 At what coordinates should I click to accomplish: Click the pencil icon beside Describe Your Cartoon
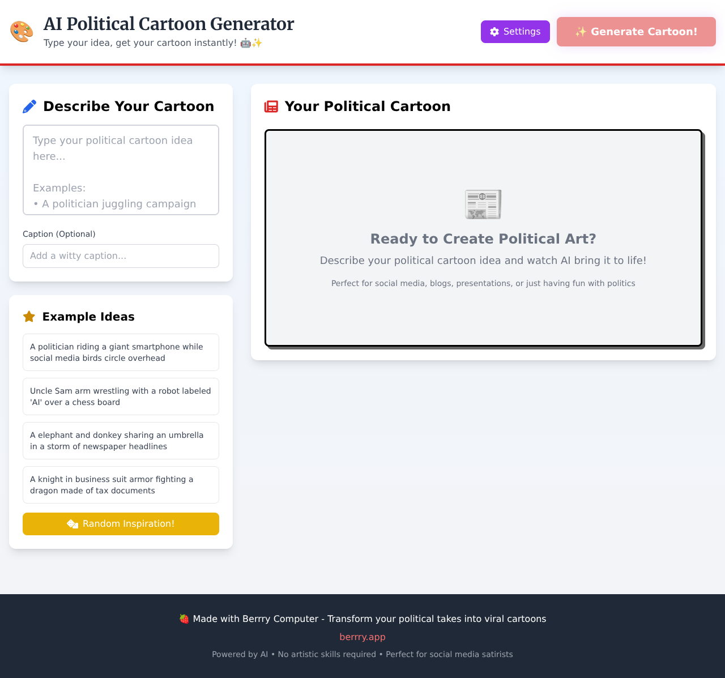pyautogui.click(x=29, y=105)
